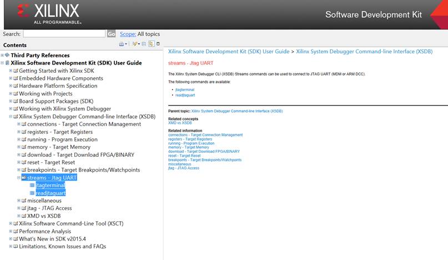448x260 pixels.
Task: Click the link with contents sync icon
Action: [151, 44]
